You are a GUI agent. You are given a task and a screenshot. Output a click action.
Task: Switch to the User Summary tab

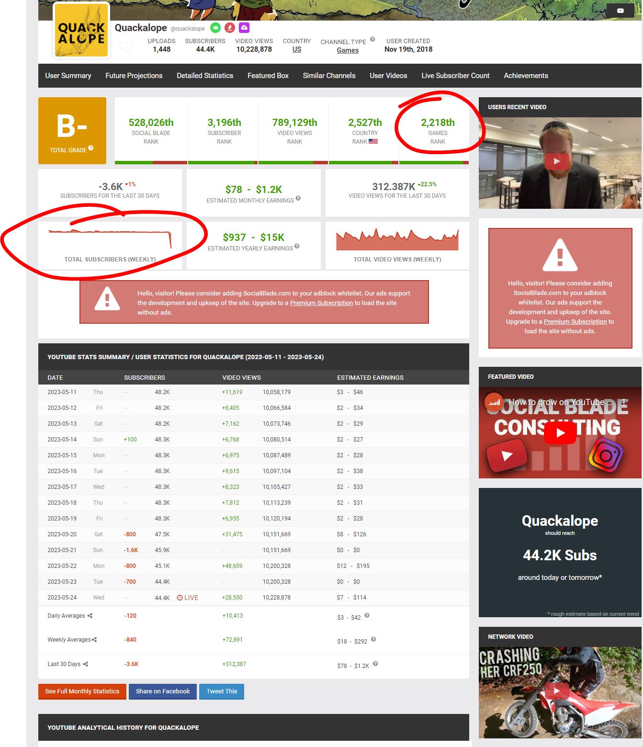click(68, 76)
